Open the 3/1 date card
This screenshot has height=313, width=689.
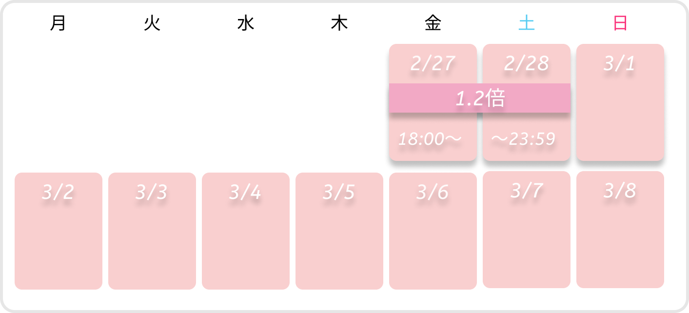620,102
